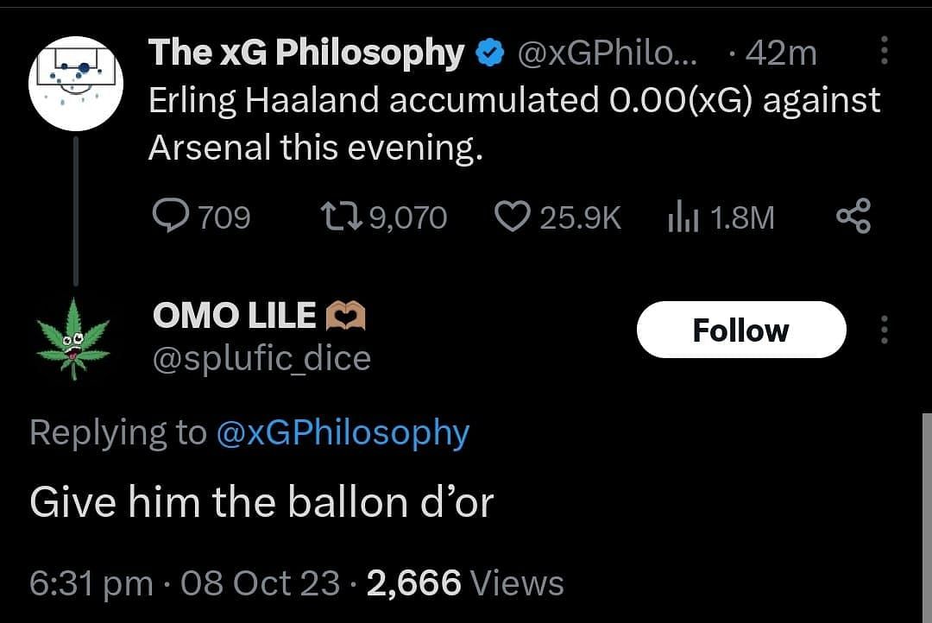Like the xG Philosophy tweet via heart icon

(513, 217)
